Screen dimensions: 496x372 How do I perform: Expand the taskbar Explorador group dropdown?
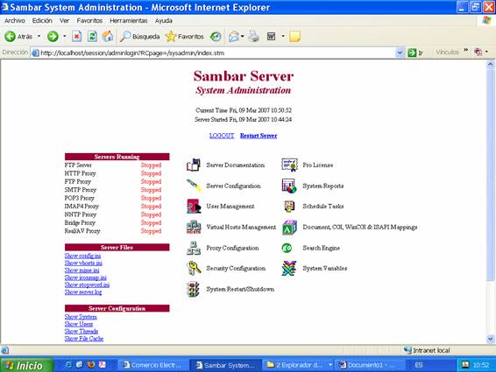pos(330,365)
